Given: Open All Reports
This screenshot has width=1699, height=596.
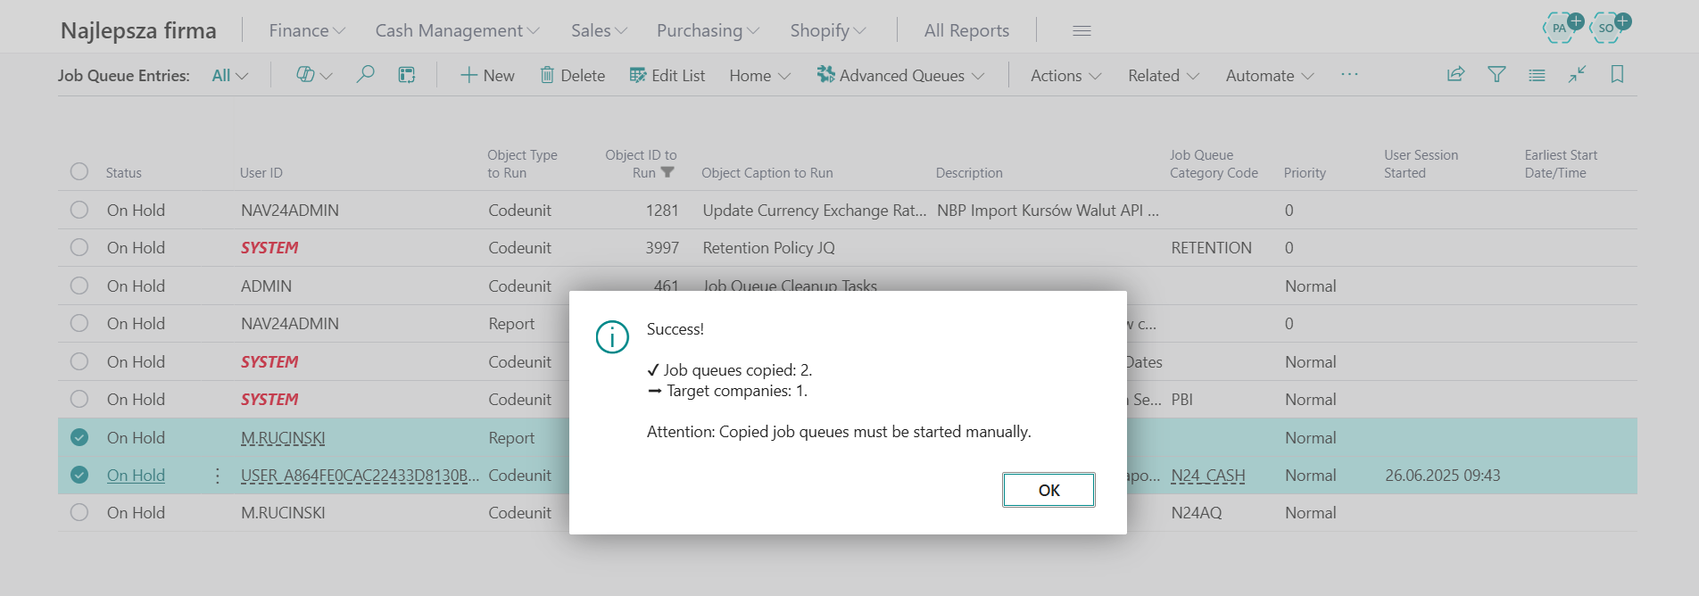Looking at the screenshot, I should pos(966,30).
